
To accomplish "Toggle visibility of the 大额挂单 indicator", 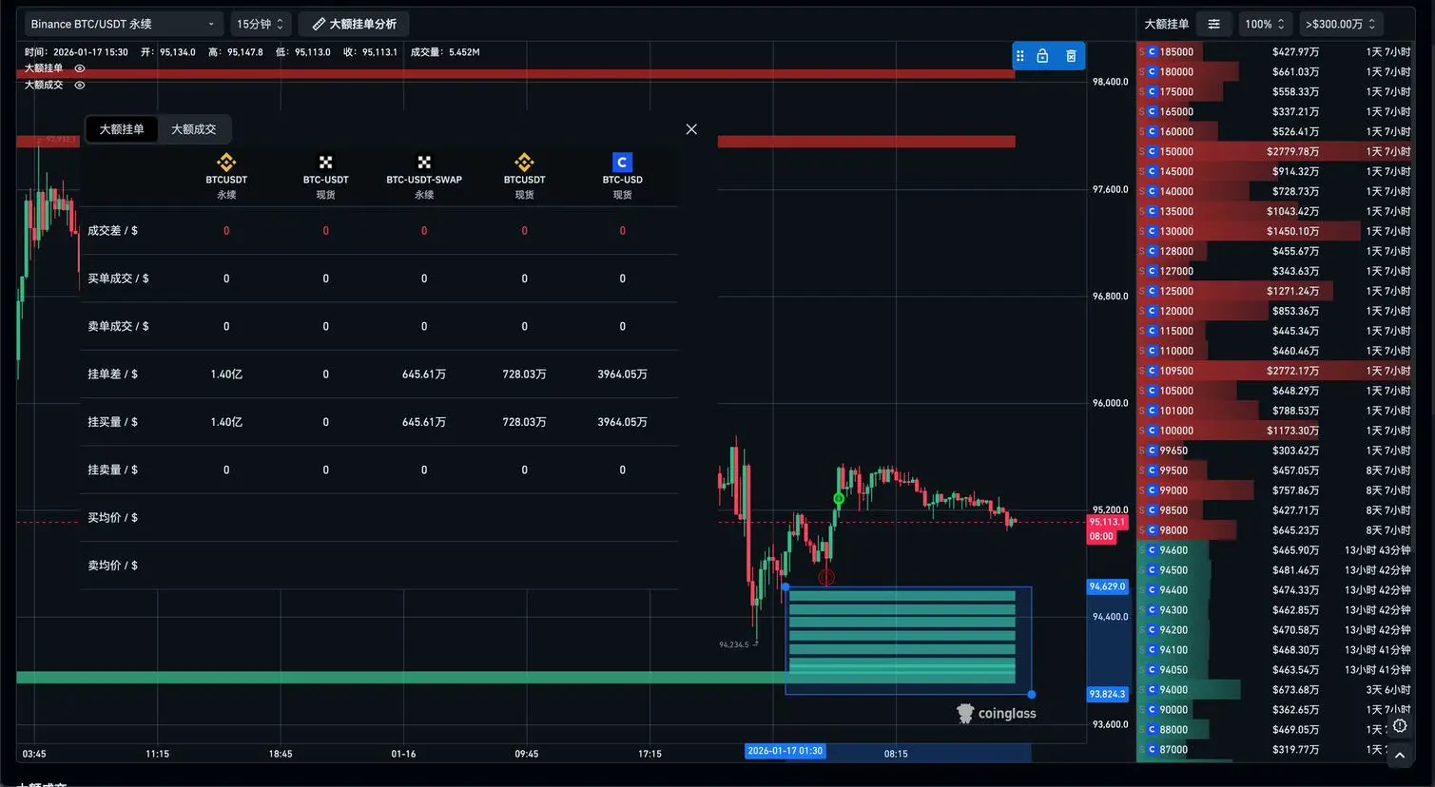I will pyautogui.click(x=80, y=68).
